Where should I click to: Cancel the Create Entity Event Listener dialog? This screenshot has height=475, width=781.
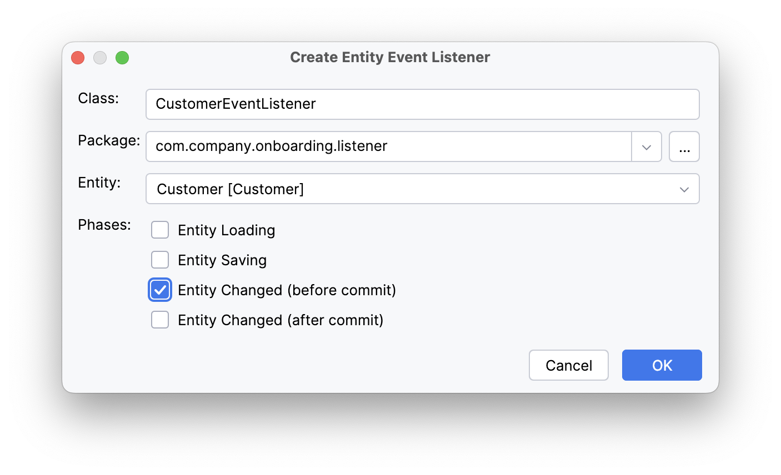(568, 365)
